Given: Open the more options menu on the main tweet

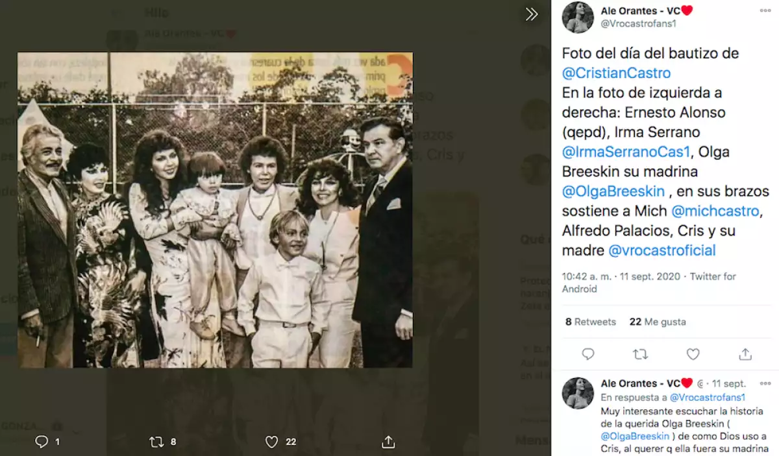Looking at the screenshot, I should 765,11.
